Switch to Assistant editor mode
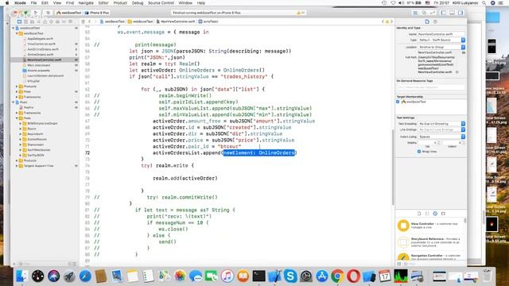The image size is (509, 286). click(424, 13)
